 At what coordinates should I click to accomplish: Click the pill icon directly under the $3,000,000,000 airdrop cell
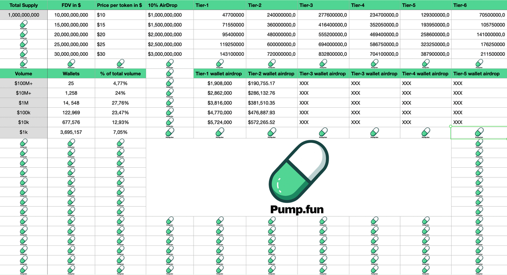[x=169, y=64]
